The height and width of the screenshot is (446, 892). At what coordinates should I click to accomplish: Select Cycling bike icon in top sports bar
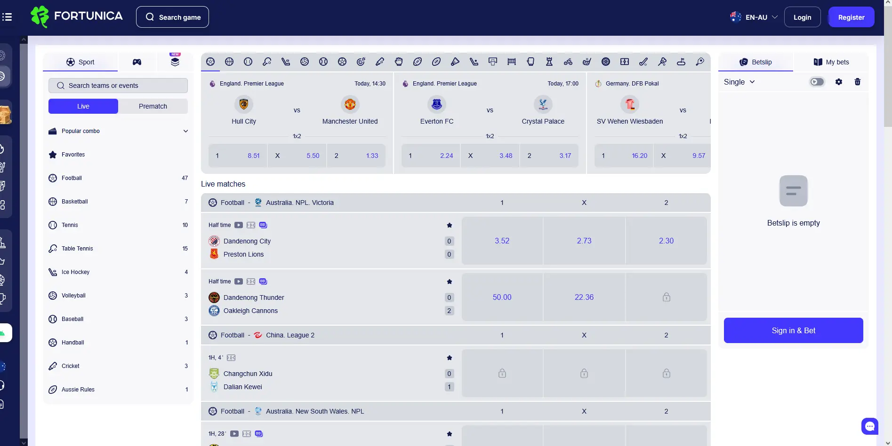pyautogui.click(x=568, y=62)
